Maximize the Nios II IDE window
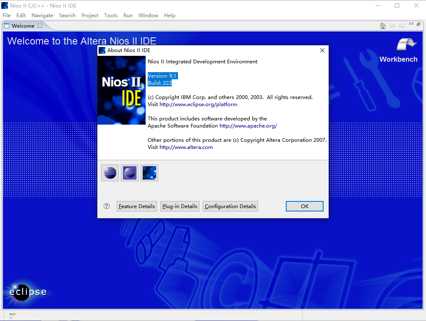 click(x=397, y=5)
